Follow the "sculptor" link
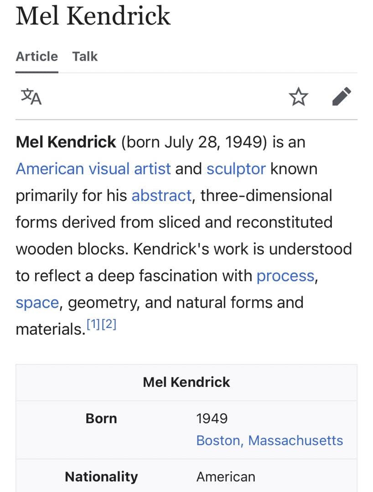373x492 pixels. tap(236, 169)
